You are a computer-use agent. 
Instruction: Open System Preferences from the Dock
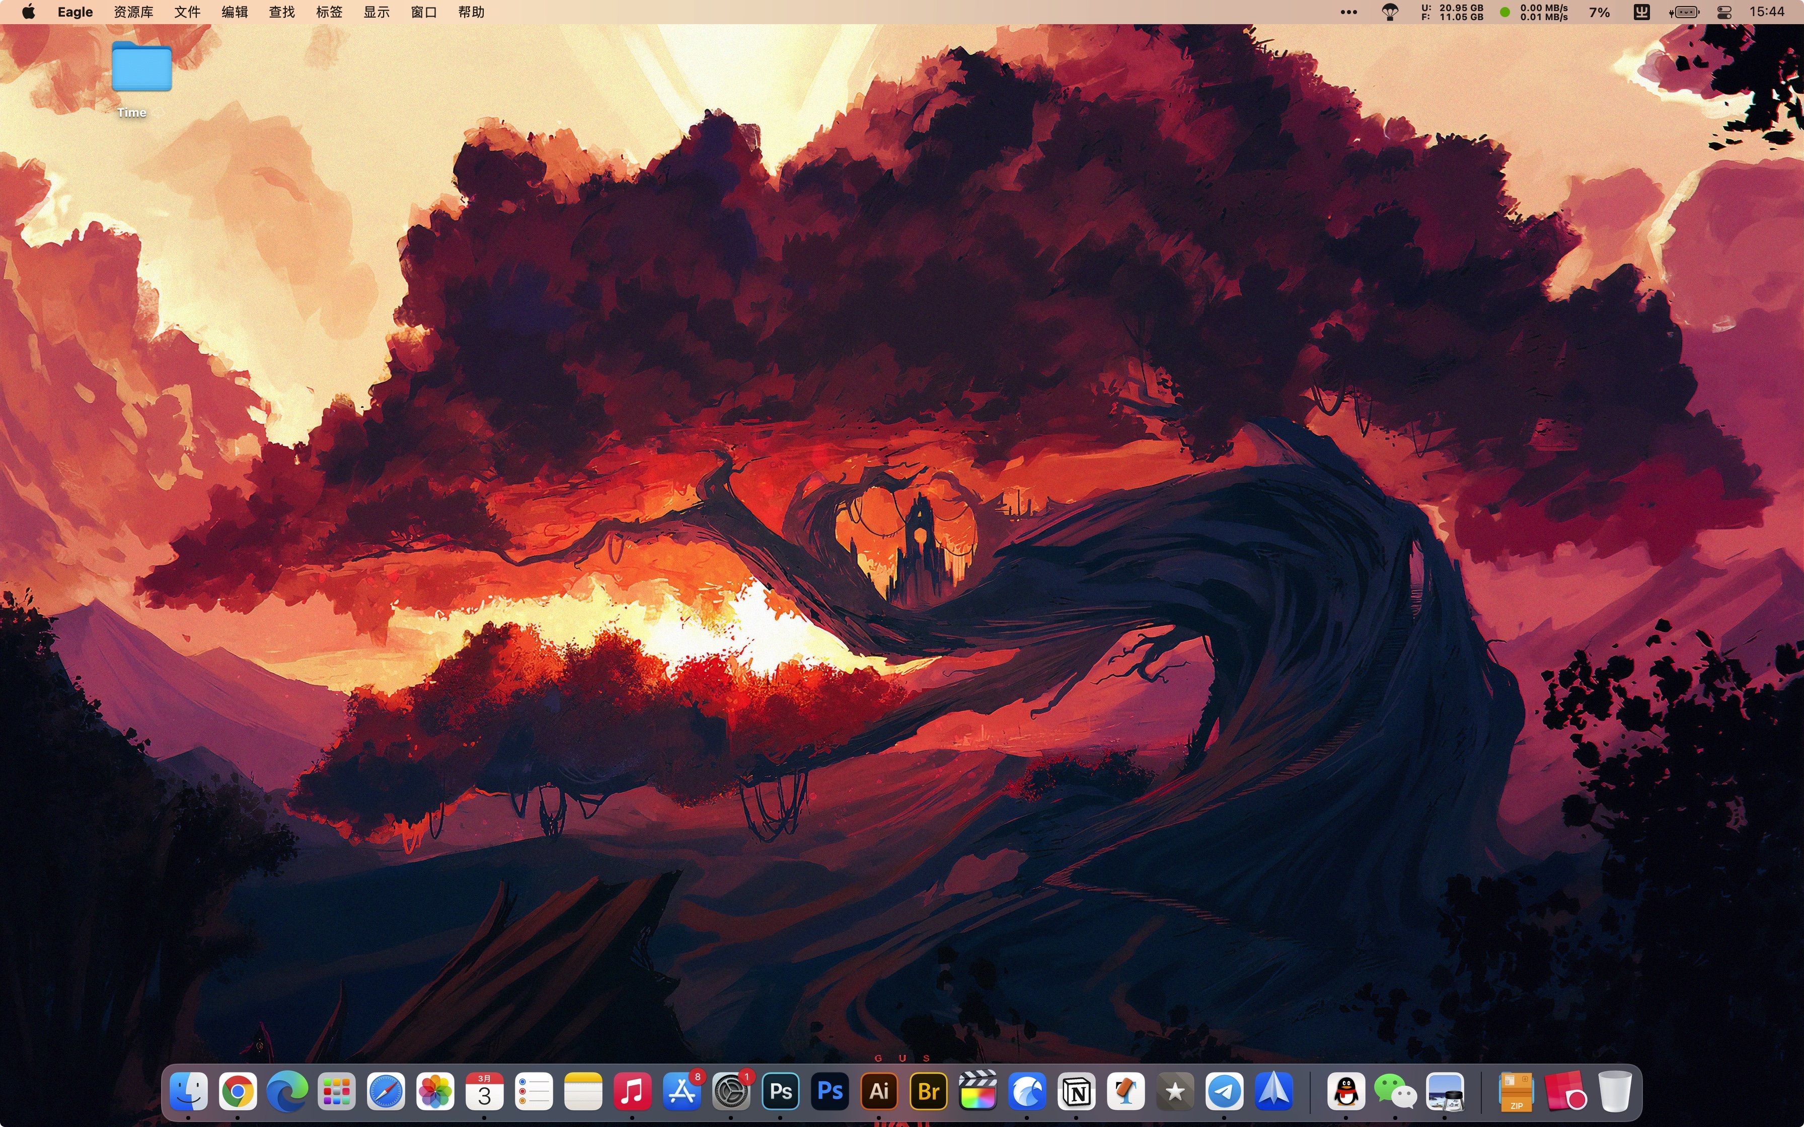pyautogui.click(x=731, y=1092)
